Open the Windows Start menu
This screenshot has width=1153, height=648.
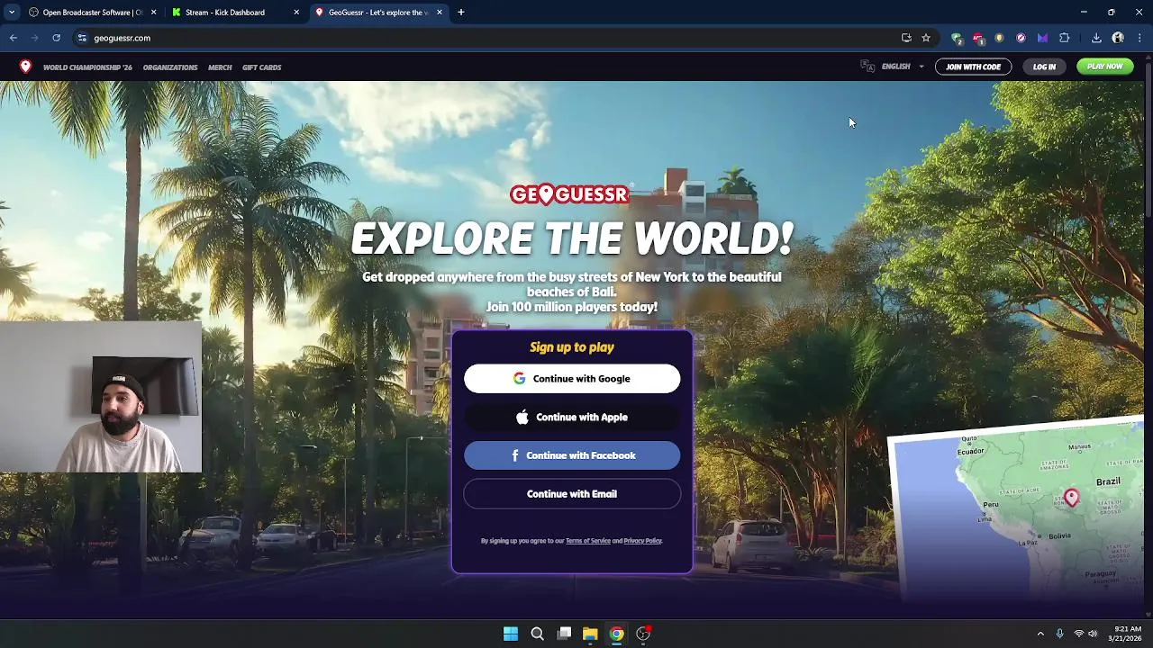[511, 634]
